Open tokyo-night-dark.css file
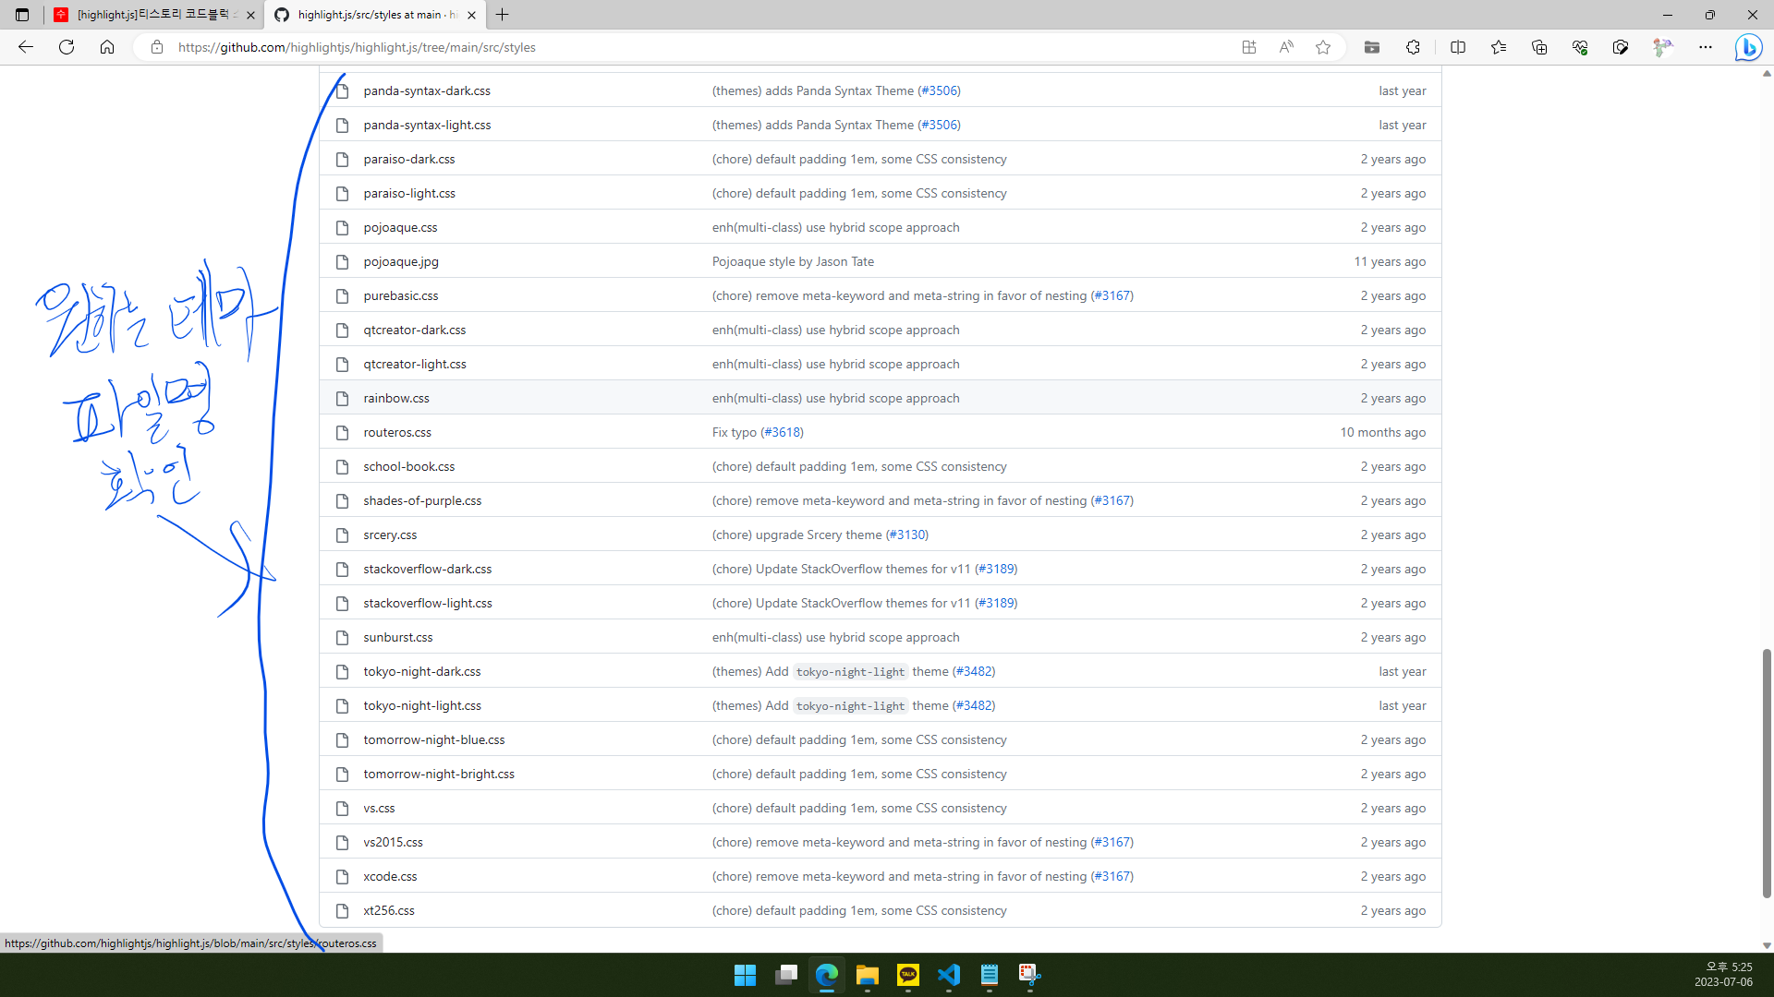Screen dimensions: 1774x997 coord(422,671)
